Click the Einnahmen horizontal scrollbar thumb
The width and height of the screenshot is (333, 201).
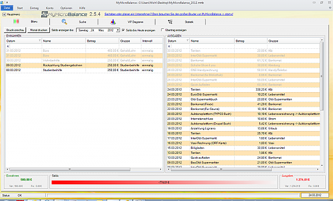70,169
